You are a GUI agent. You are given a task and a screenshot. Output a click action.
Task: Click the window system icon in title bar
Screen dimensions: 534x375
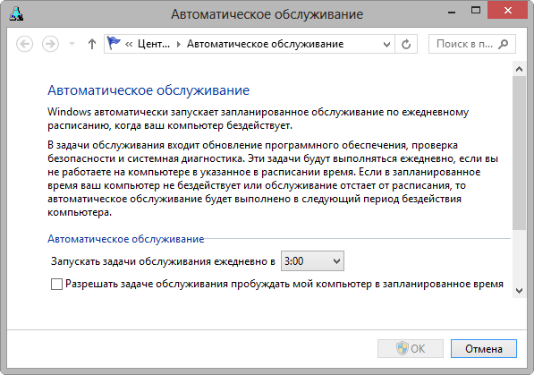click(x=16, y=13)
